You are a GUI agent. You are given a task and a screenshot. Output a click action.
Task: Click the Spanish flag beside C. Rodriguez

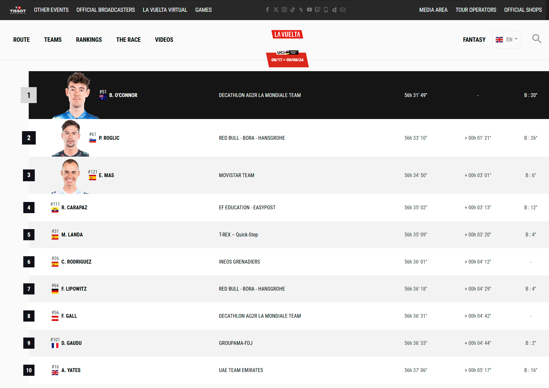pyautogui.click(x=55, y=264)
